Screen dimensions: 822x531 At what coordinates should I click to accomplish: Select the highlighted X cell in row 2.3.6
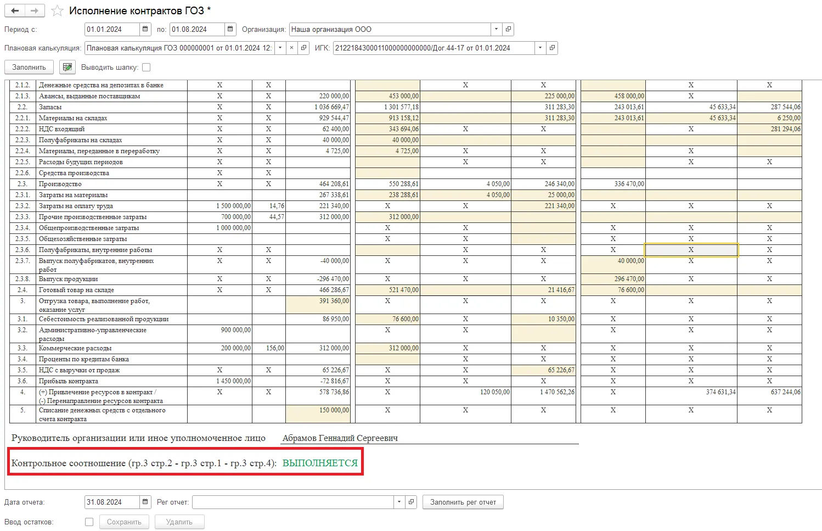pyautogui.click(x=691, y=250)
